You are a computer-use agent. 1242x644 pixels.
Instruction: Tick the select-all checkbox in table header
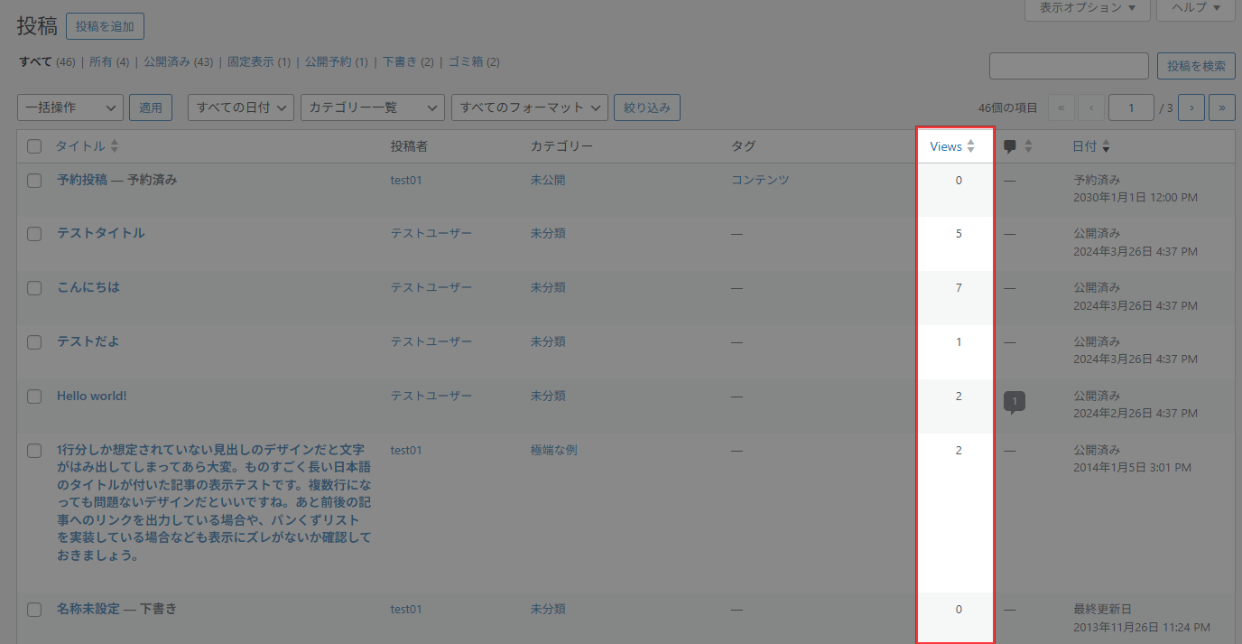(34, 146)
